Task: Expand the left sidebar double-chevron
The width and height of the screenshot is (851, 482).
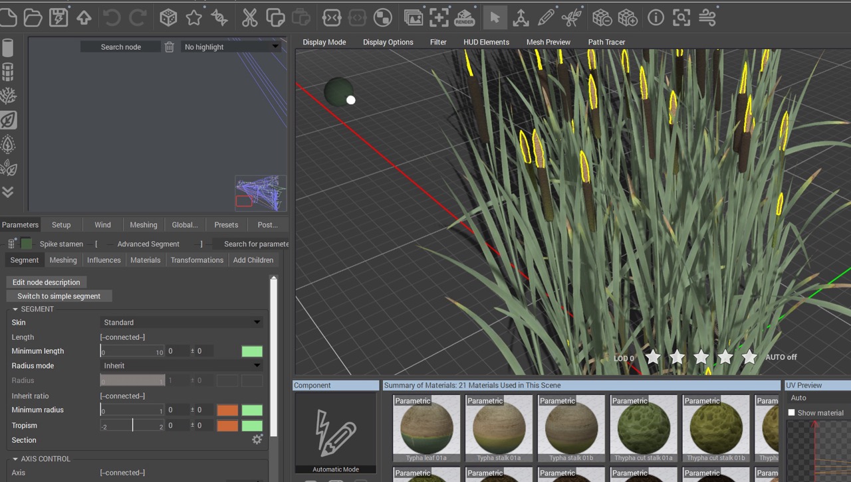Action: point(9,192)
